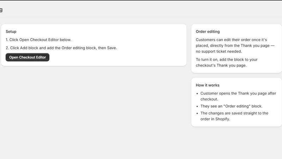This screenshot has height=159, width=282.
Task: Select bullet 'They see an "Order editing" block.'
Action: click(232, 106)
